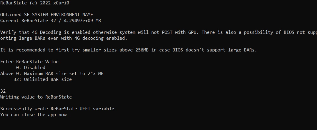Click the empty console area below the output
Image resolution: width=317 pixels, height=130 pixels.
pyautogui.click(x=158, y=124)
